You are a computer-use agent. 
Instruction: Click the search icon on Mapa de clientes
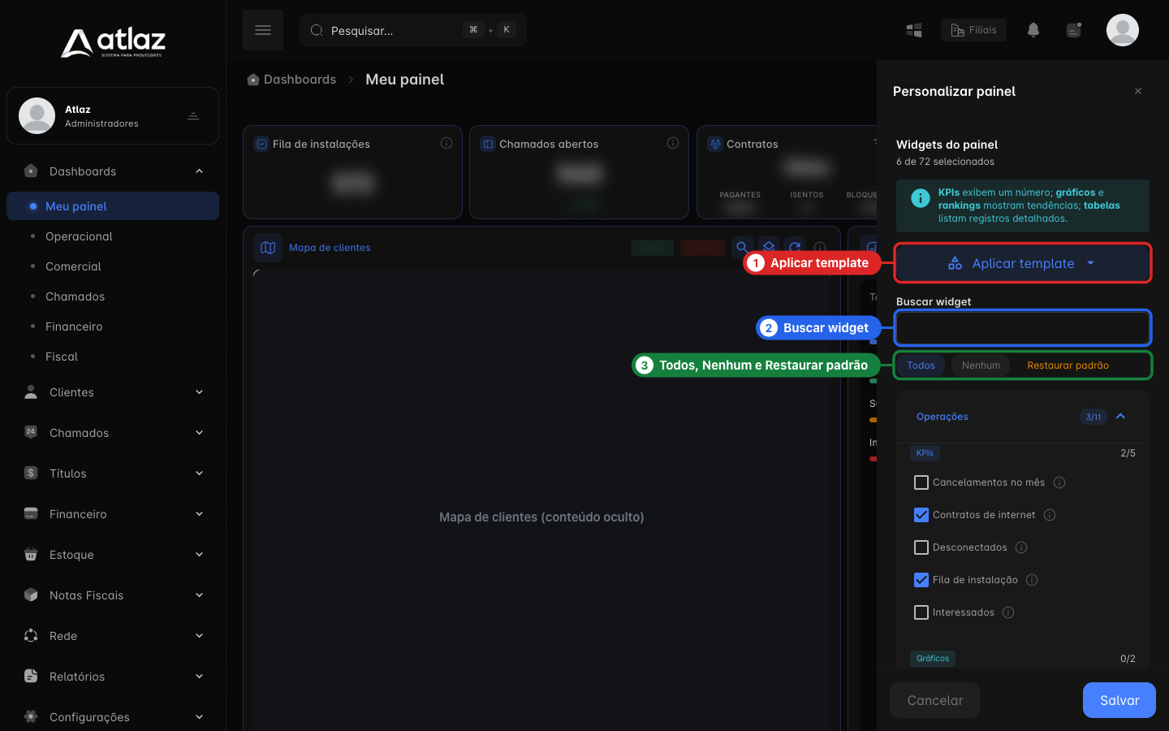(742, 247)
